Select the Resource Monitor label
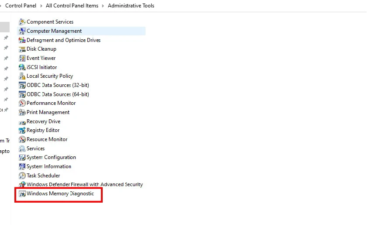367x225 pixels. (47, 139)
